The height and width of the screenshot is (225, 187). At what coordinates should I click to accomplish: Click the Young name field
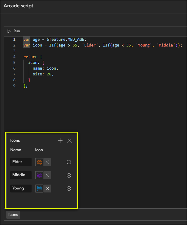point(21,189)
